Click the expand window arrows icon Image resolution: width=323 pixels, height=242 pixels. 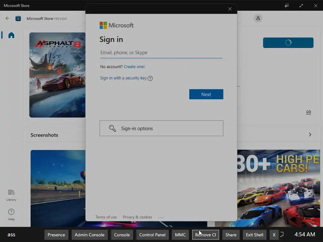click(x=301, y=6)
